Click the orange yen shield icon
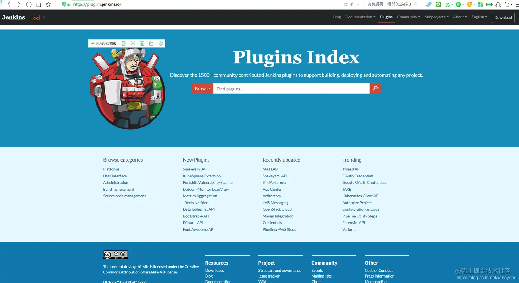The width and height of the screenshot is (519, 283). point(469,4)
